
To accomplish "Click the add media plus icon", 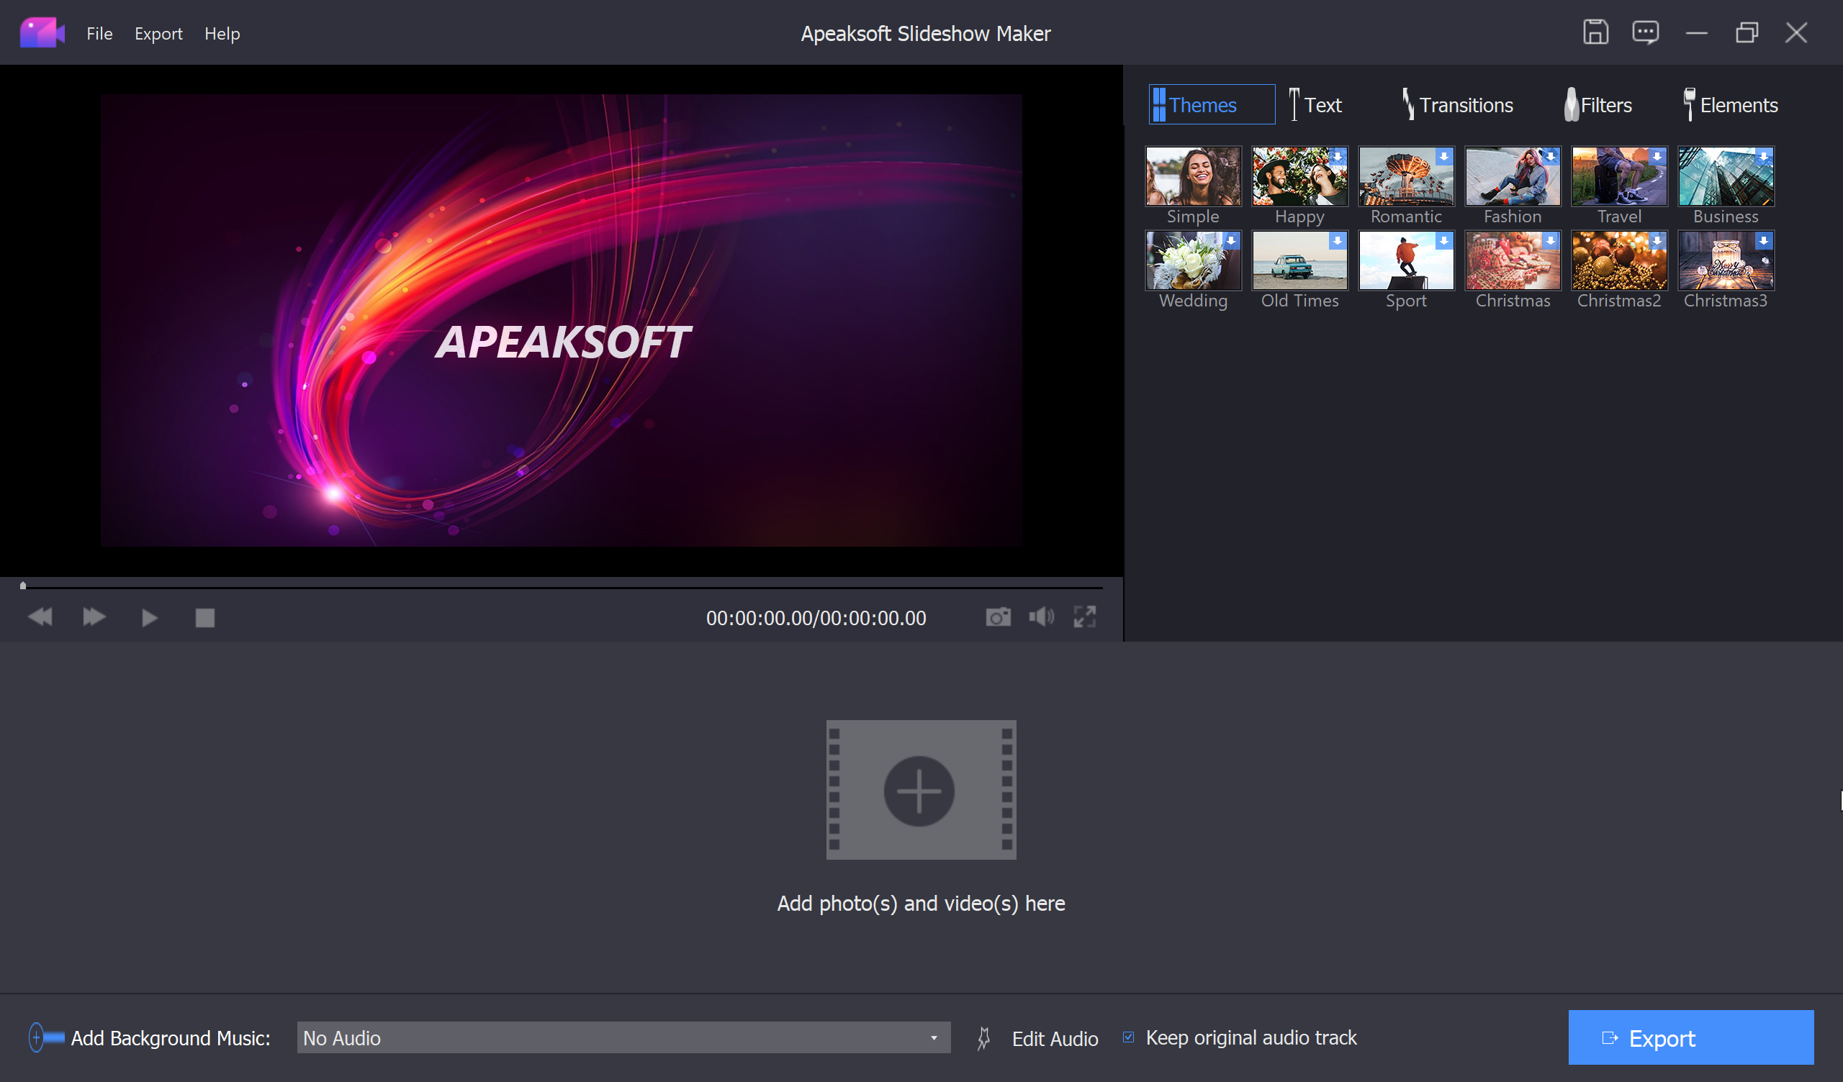I will coord(920,787).
